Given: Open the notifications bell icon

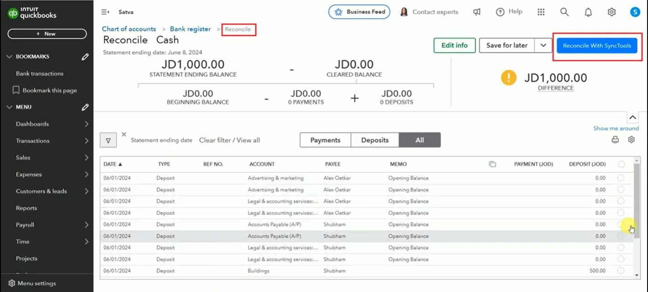Looking at the screenshot, I should pos(588,12).
